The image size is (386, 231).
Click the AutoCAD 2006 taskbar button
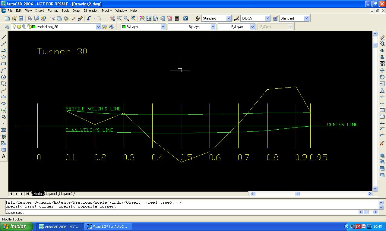pos(60,226)
